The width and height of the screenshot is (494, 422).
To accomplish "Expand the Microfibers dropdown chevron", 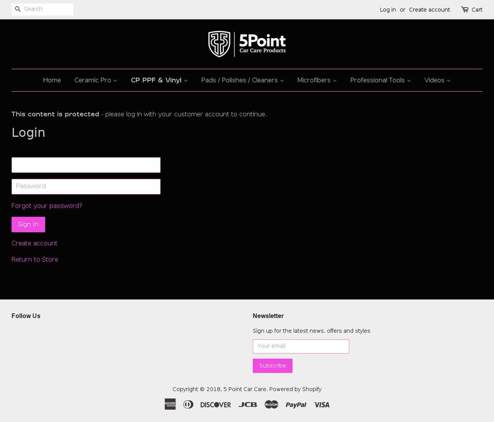I will [x=335, y=81].
